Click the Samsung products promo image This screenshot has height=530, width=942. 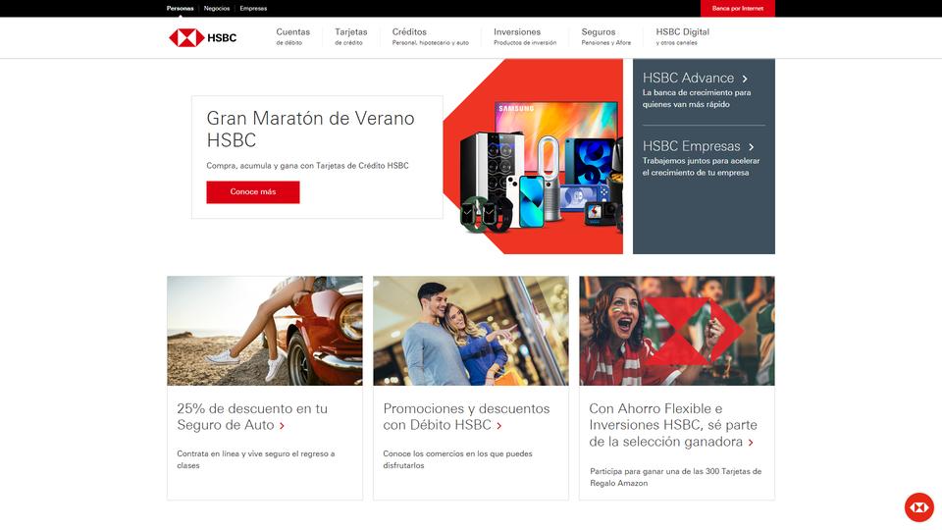click(x=533, y=156)
